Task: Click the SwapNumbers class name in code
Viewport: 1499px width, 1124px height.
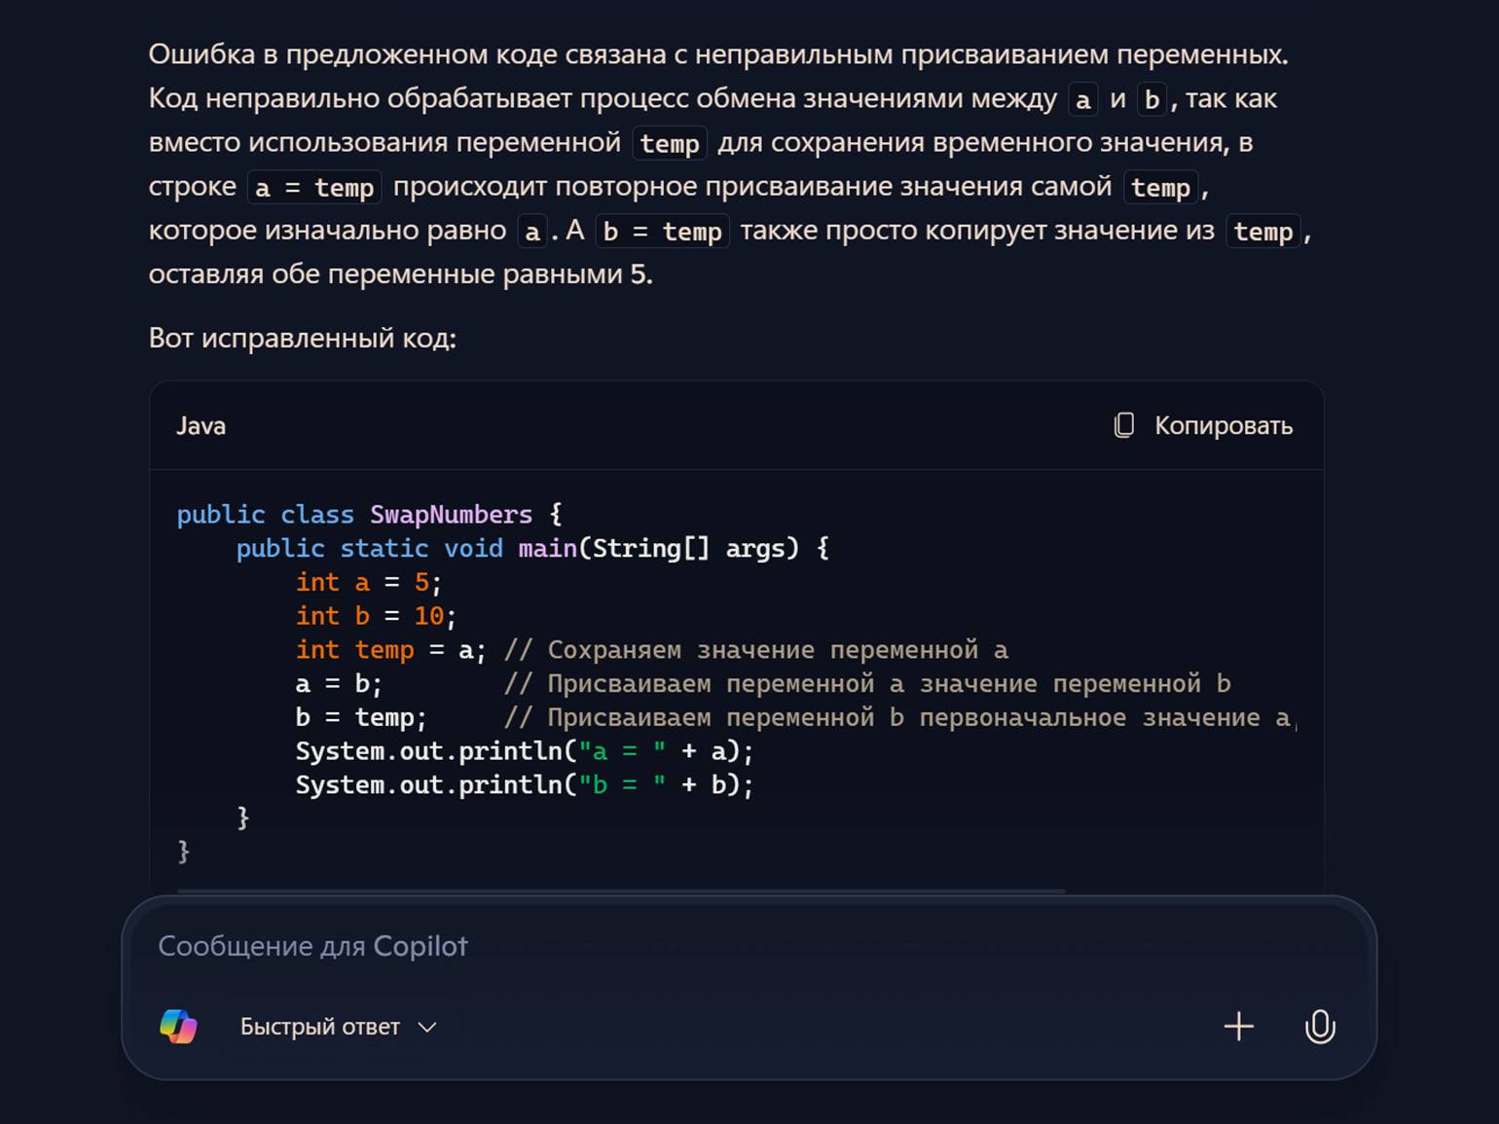Action: (x=451, y=515)
